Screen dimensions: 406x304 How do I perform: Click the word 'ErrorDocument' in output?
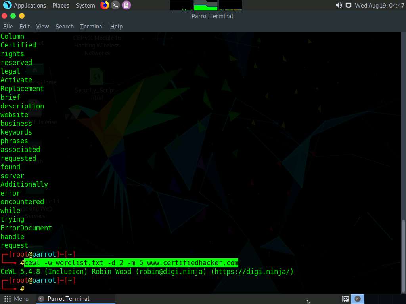[x=26, y=228]
